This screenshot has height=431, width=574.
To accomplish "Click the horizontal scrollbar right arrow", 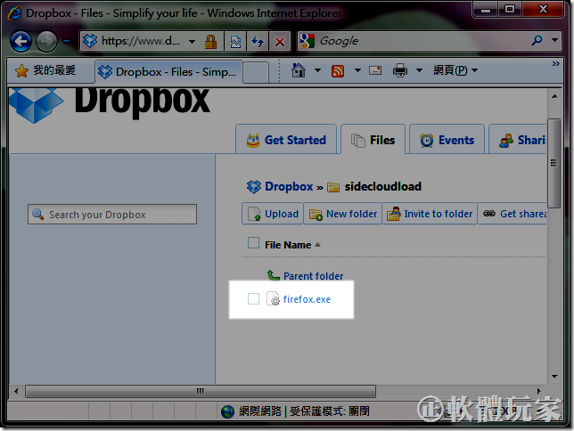I will 539,391.
